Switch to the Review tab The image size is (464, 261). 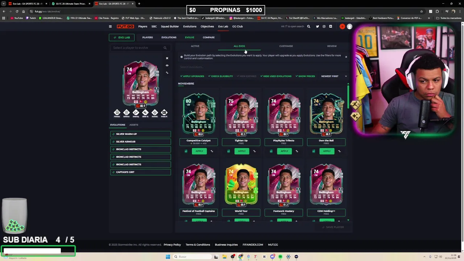332,46
